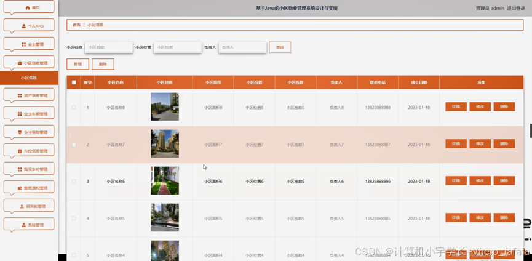Toggle the select-all checkbox in the table header
532x261 pixels.
point(74,82)
